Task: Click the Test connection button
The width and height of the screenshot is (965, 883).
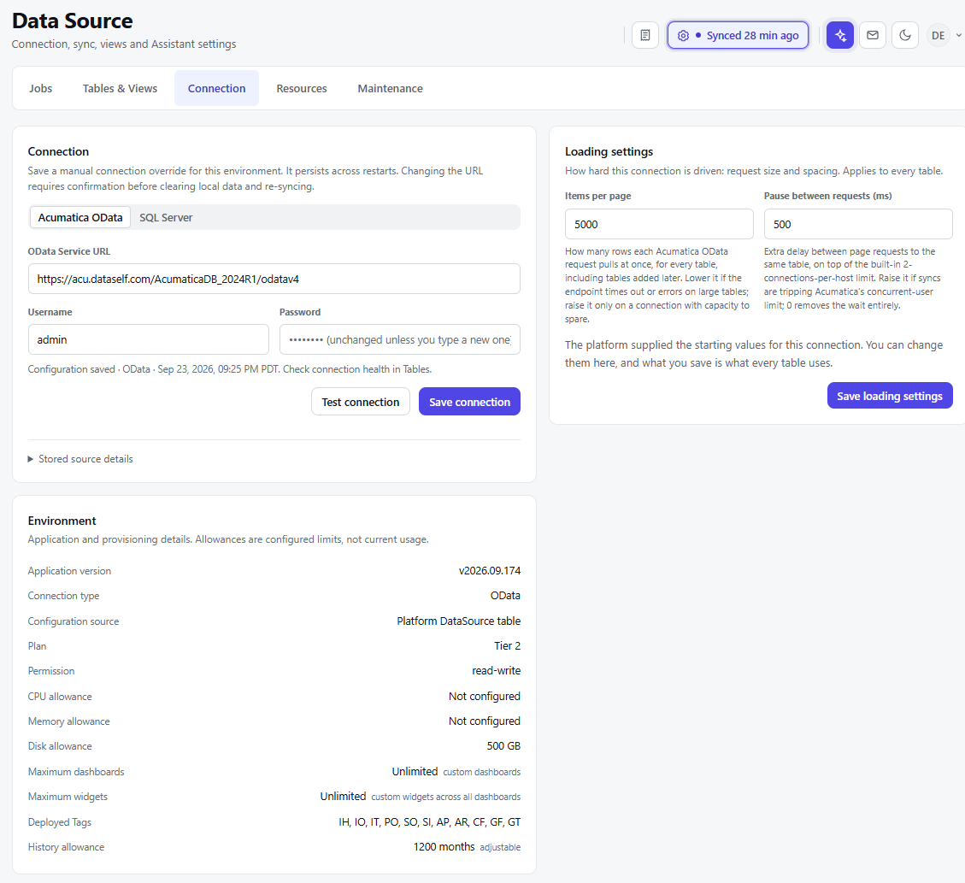Action: (x=361, y=402)
